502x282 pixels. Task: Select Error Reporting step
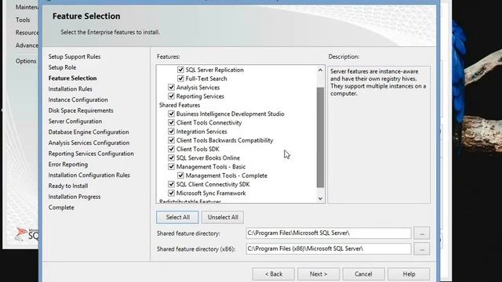coord(68,164)
